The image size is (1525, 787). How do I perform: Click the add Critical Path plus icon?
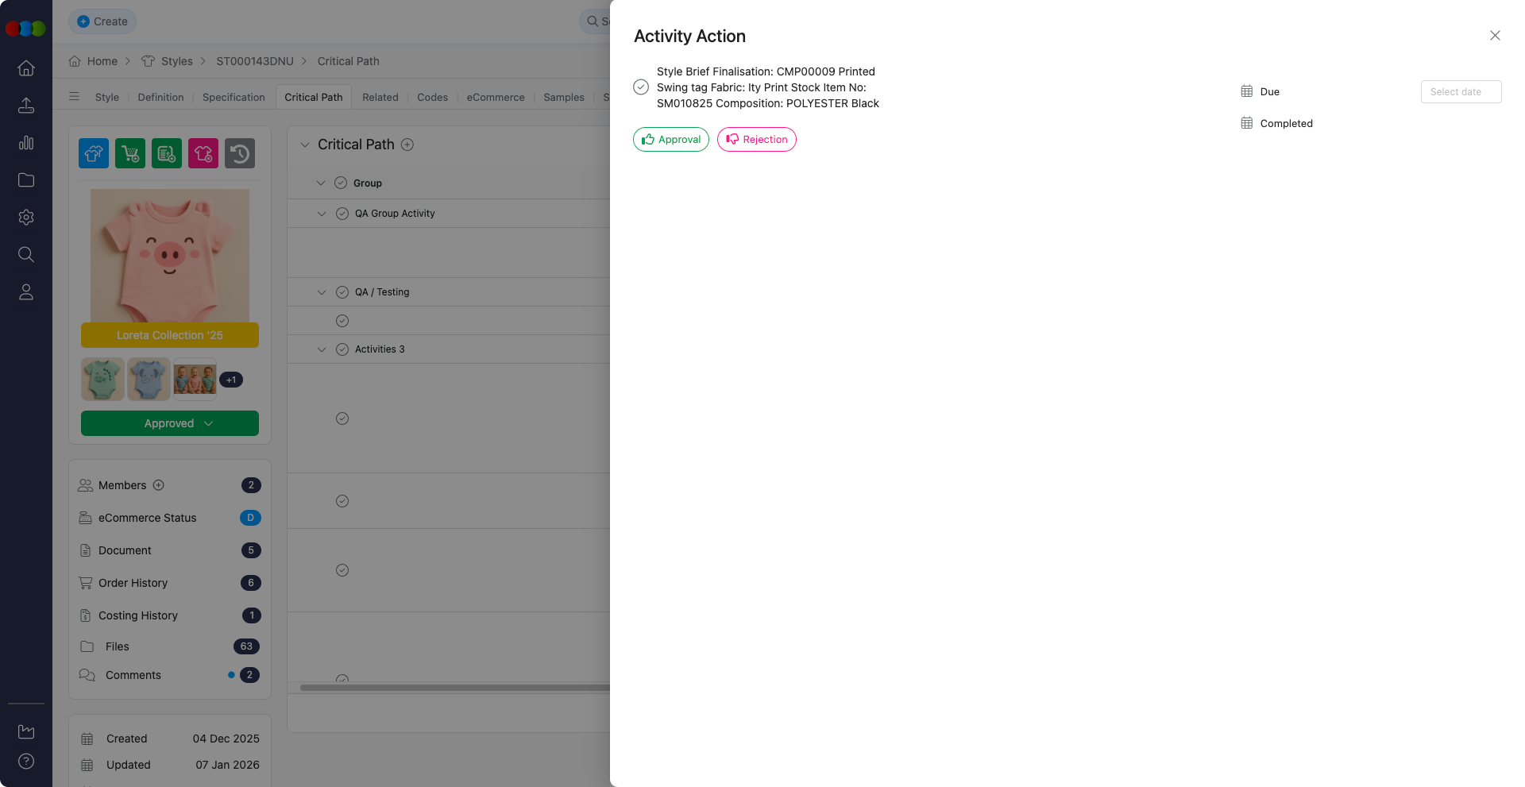(x=407, y=145)
